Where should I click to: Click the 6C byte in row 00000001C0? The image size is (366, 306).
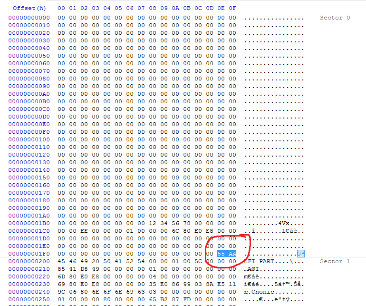[x=175, y=231]
